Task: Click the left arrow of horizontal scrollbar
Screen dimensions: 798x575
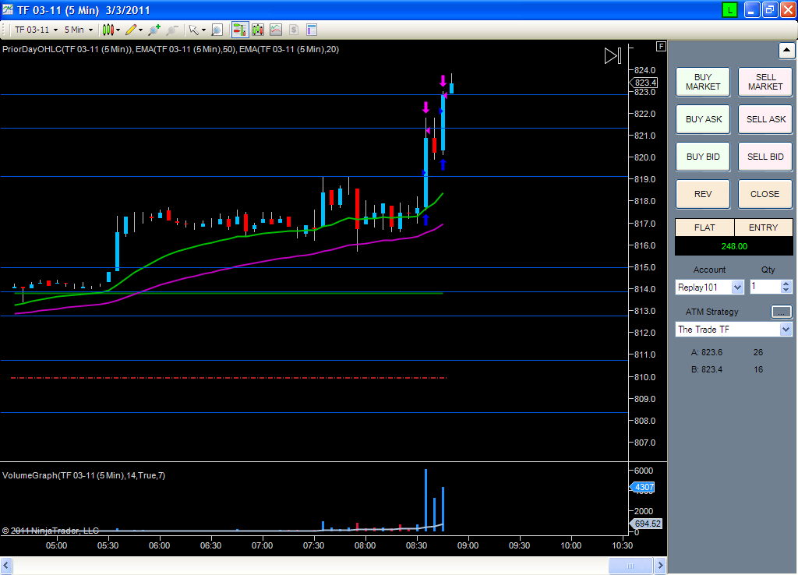Action: point(6,566)
